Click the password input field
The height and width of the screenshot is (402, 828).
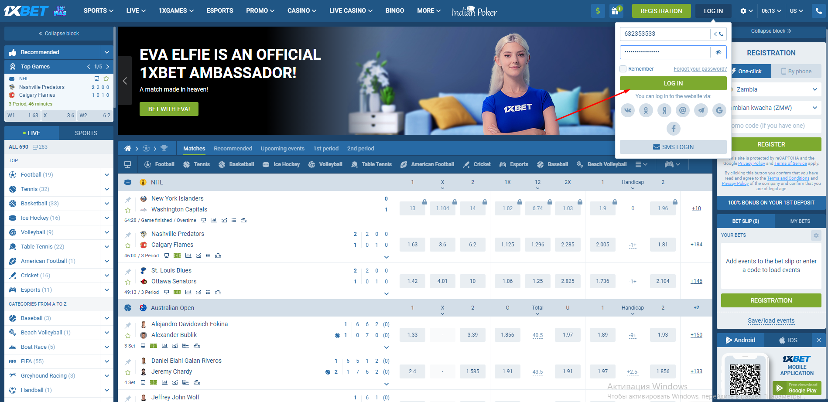click(x=665, y=52)
